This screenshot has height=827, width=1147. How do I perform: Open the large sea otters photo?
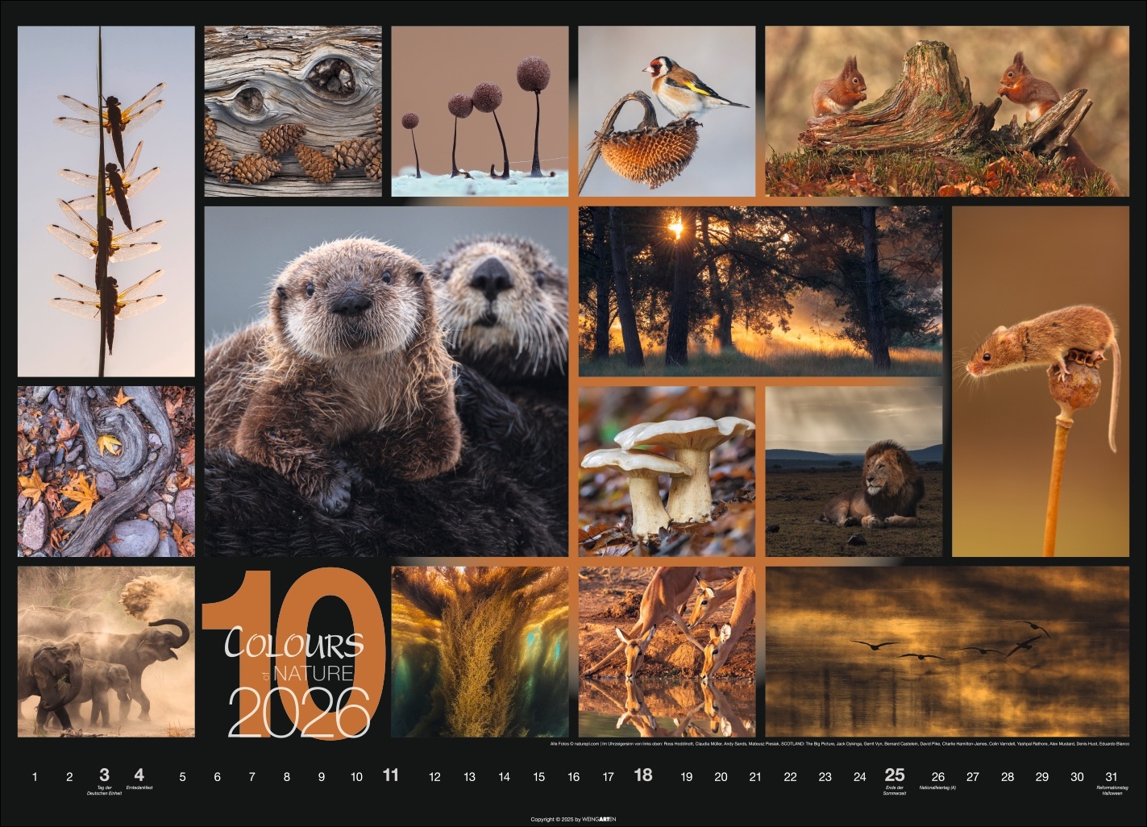click(x=386, y=381)
